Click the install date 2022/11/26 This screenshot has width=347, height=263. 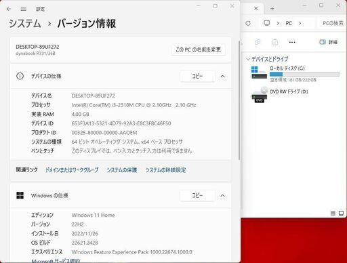85,234
